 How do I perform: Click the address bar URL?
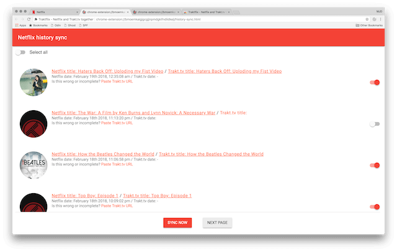[148, 19]
